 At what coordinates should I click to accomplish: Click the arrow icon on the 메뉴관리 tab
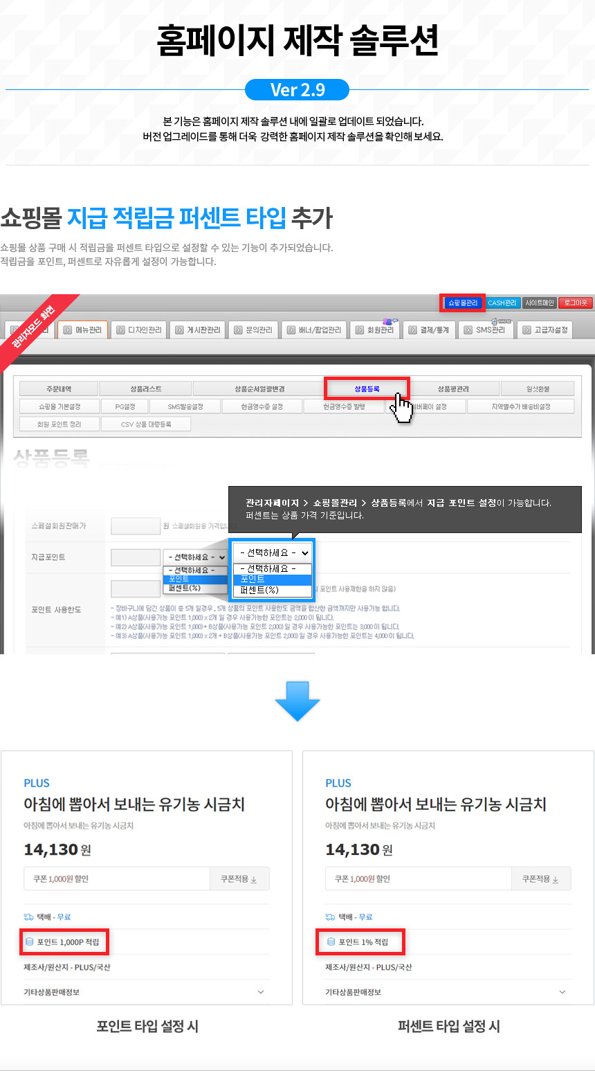pos(67,330)
